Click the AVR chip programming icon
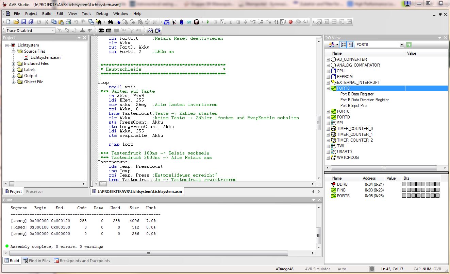The image size is (450, 274). point(109,30)
